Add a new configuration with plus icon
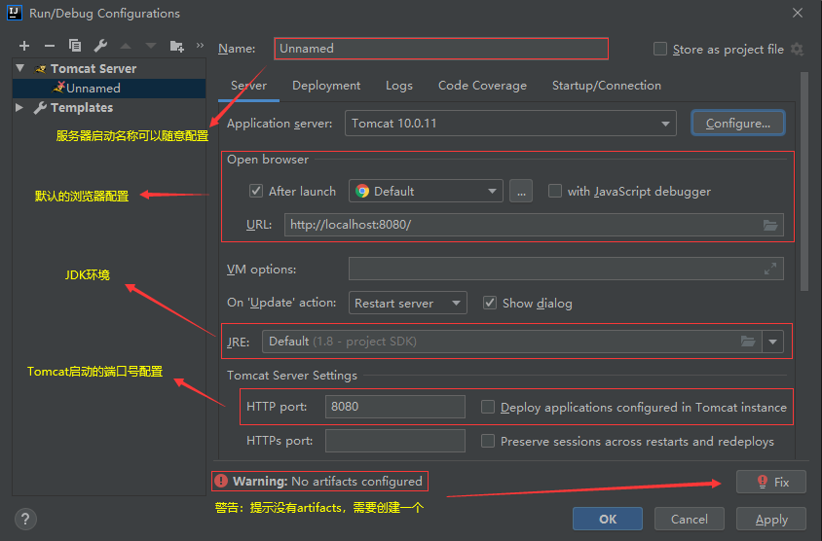822x541 pixels. coord(24,46)
